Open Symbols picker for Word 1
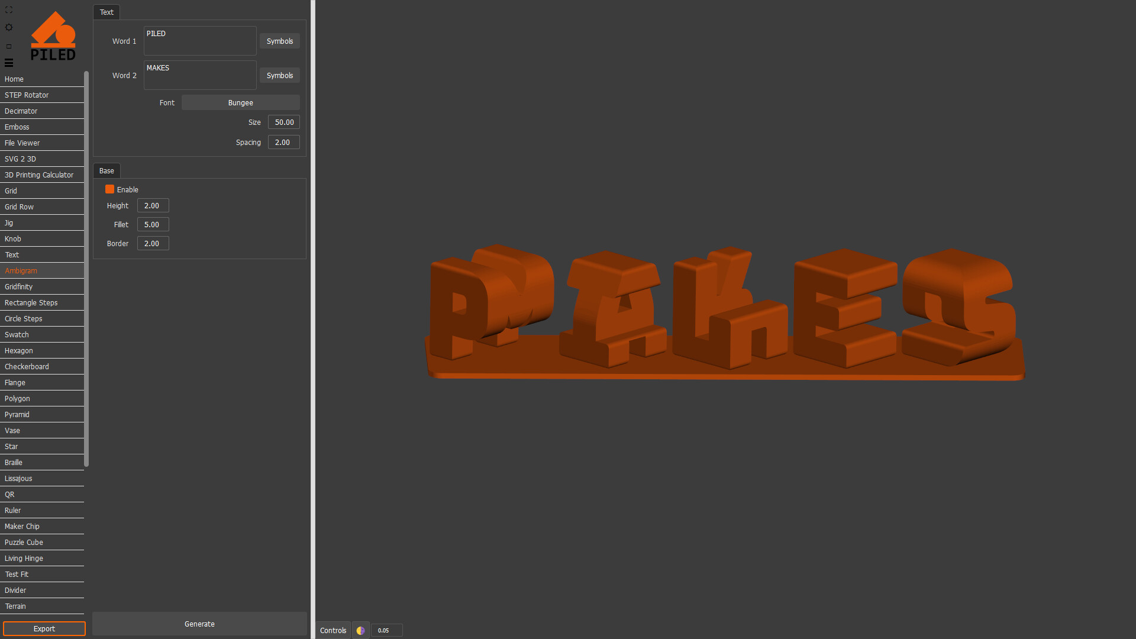Viewport: 1136px width, 639px height. tap(279, 41)
